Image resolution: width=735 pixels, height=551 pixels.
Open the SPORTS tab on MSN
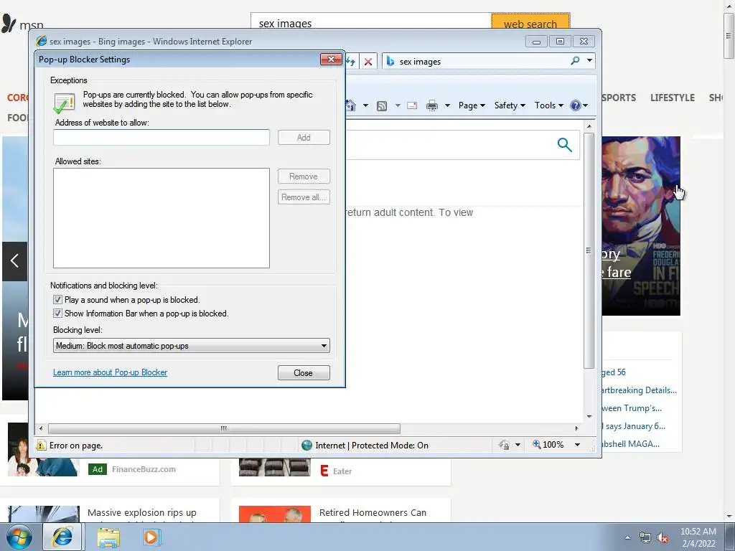[619, 98]
